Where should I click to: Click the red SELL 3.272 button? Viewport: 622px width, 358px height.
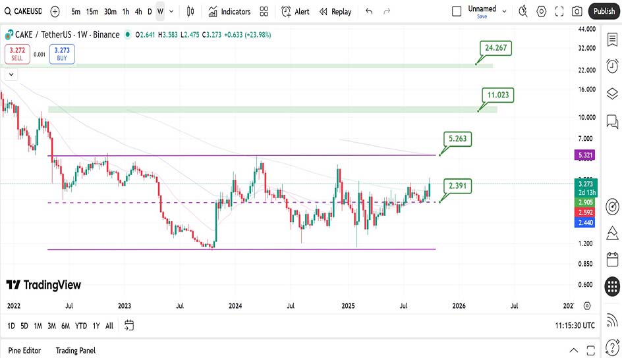tap(16, 54)
